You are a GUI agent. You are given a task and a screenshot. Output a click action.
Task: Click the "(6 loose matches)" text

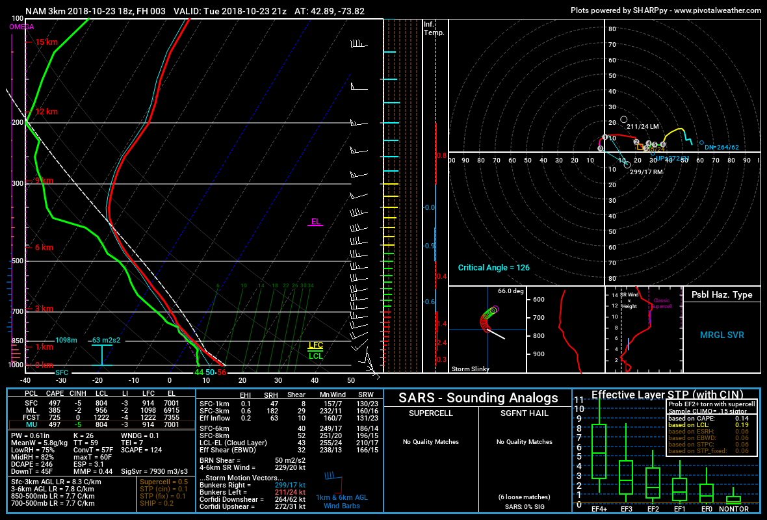pos(525,497)
